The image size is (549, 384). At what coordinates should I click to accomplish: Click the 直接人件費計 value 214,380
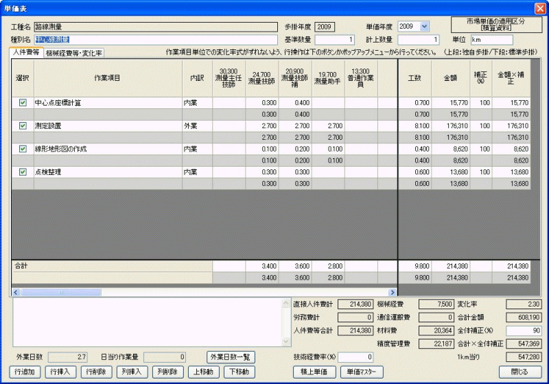[x=355, y=304]
